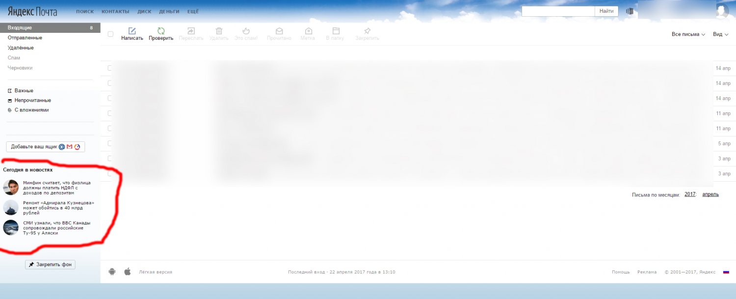Open the themes icon beside Найти
Image resolution: width=736 pixels, height=299 pixels.
[x=630, y=11]
